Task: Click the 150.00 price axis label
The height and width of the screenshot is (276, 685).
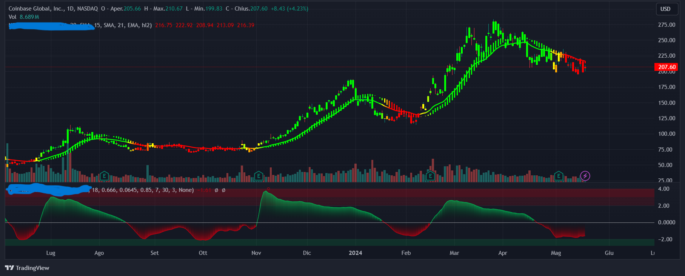Action: (x=667, y=103)
